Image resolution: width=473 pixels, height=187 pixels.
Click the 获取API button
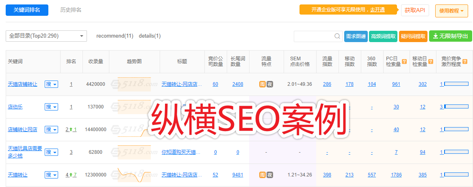[x=415, y=10]
